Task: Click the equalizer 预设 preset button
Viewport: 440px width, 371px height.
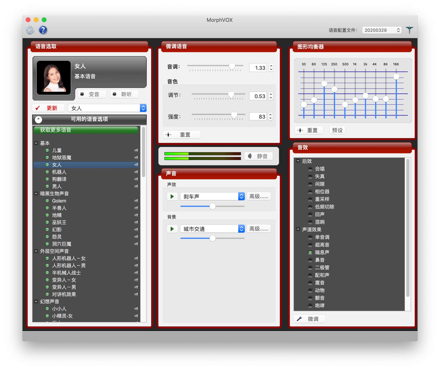Action: (x=337, y=130)
